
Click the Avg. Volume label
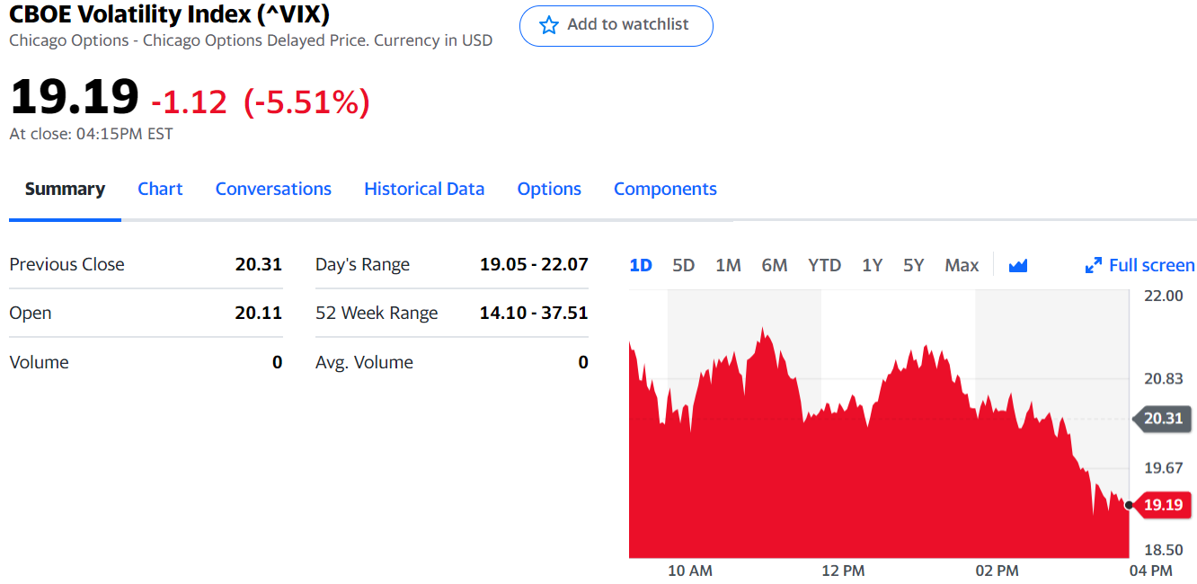[364, 362]
